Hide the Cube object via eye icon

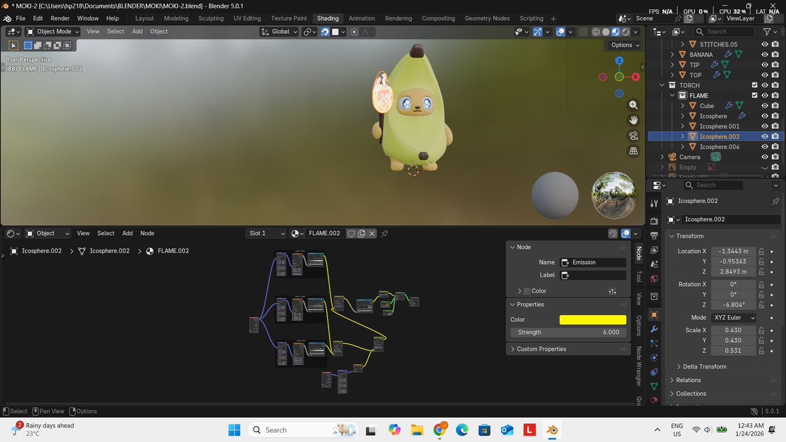click(x=764, y=105)
